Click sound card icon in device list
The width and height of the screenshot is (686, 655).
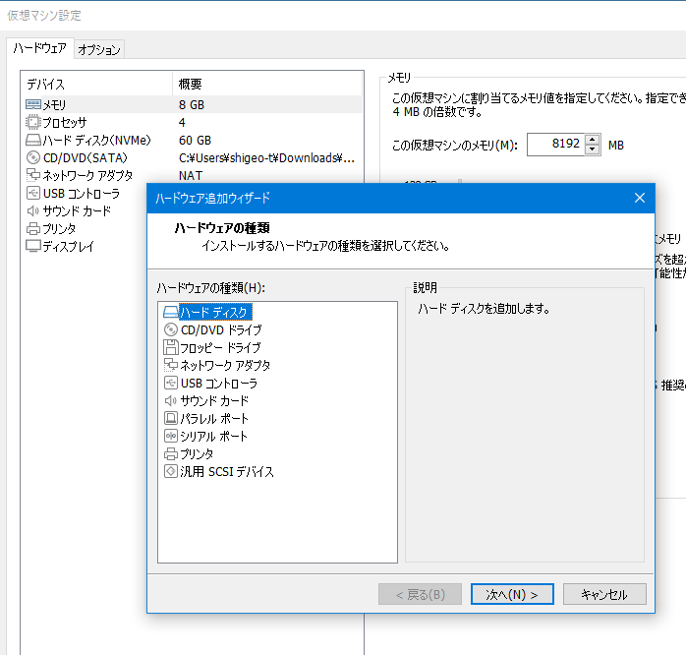pyautogui.click(x=33, y=211)
